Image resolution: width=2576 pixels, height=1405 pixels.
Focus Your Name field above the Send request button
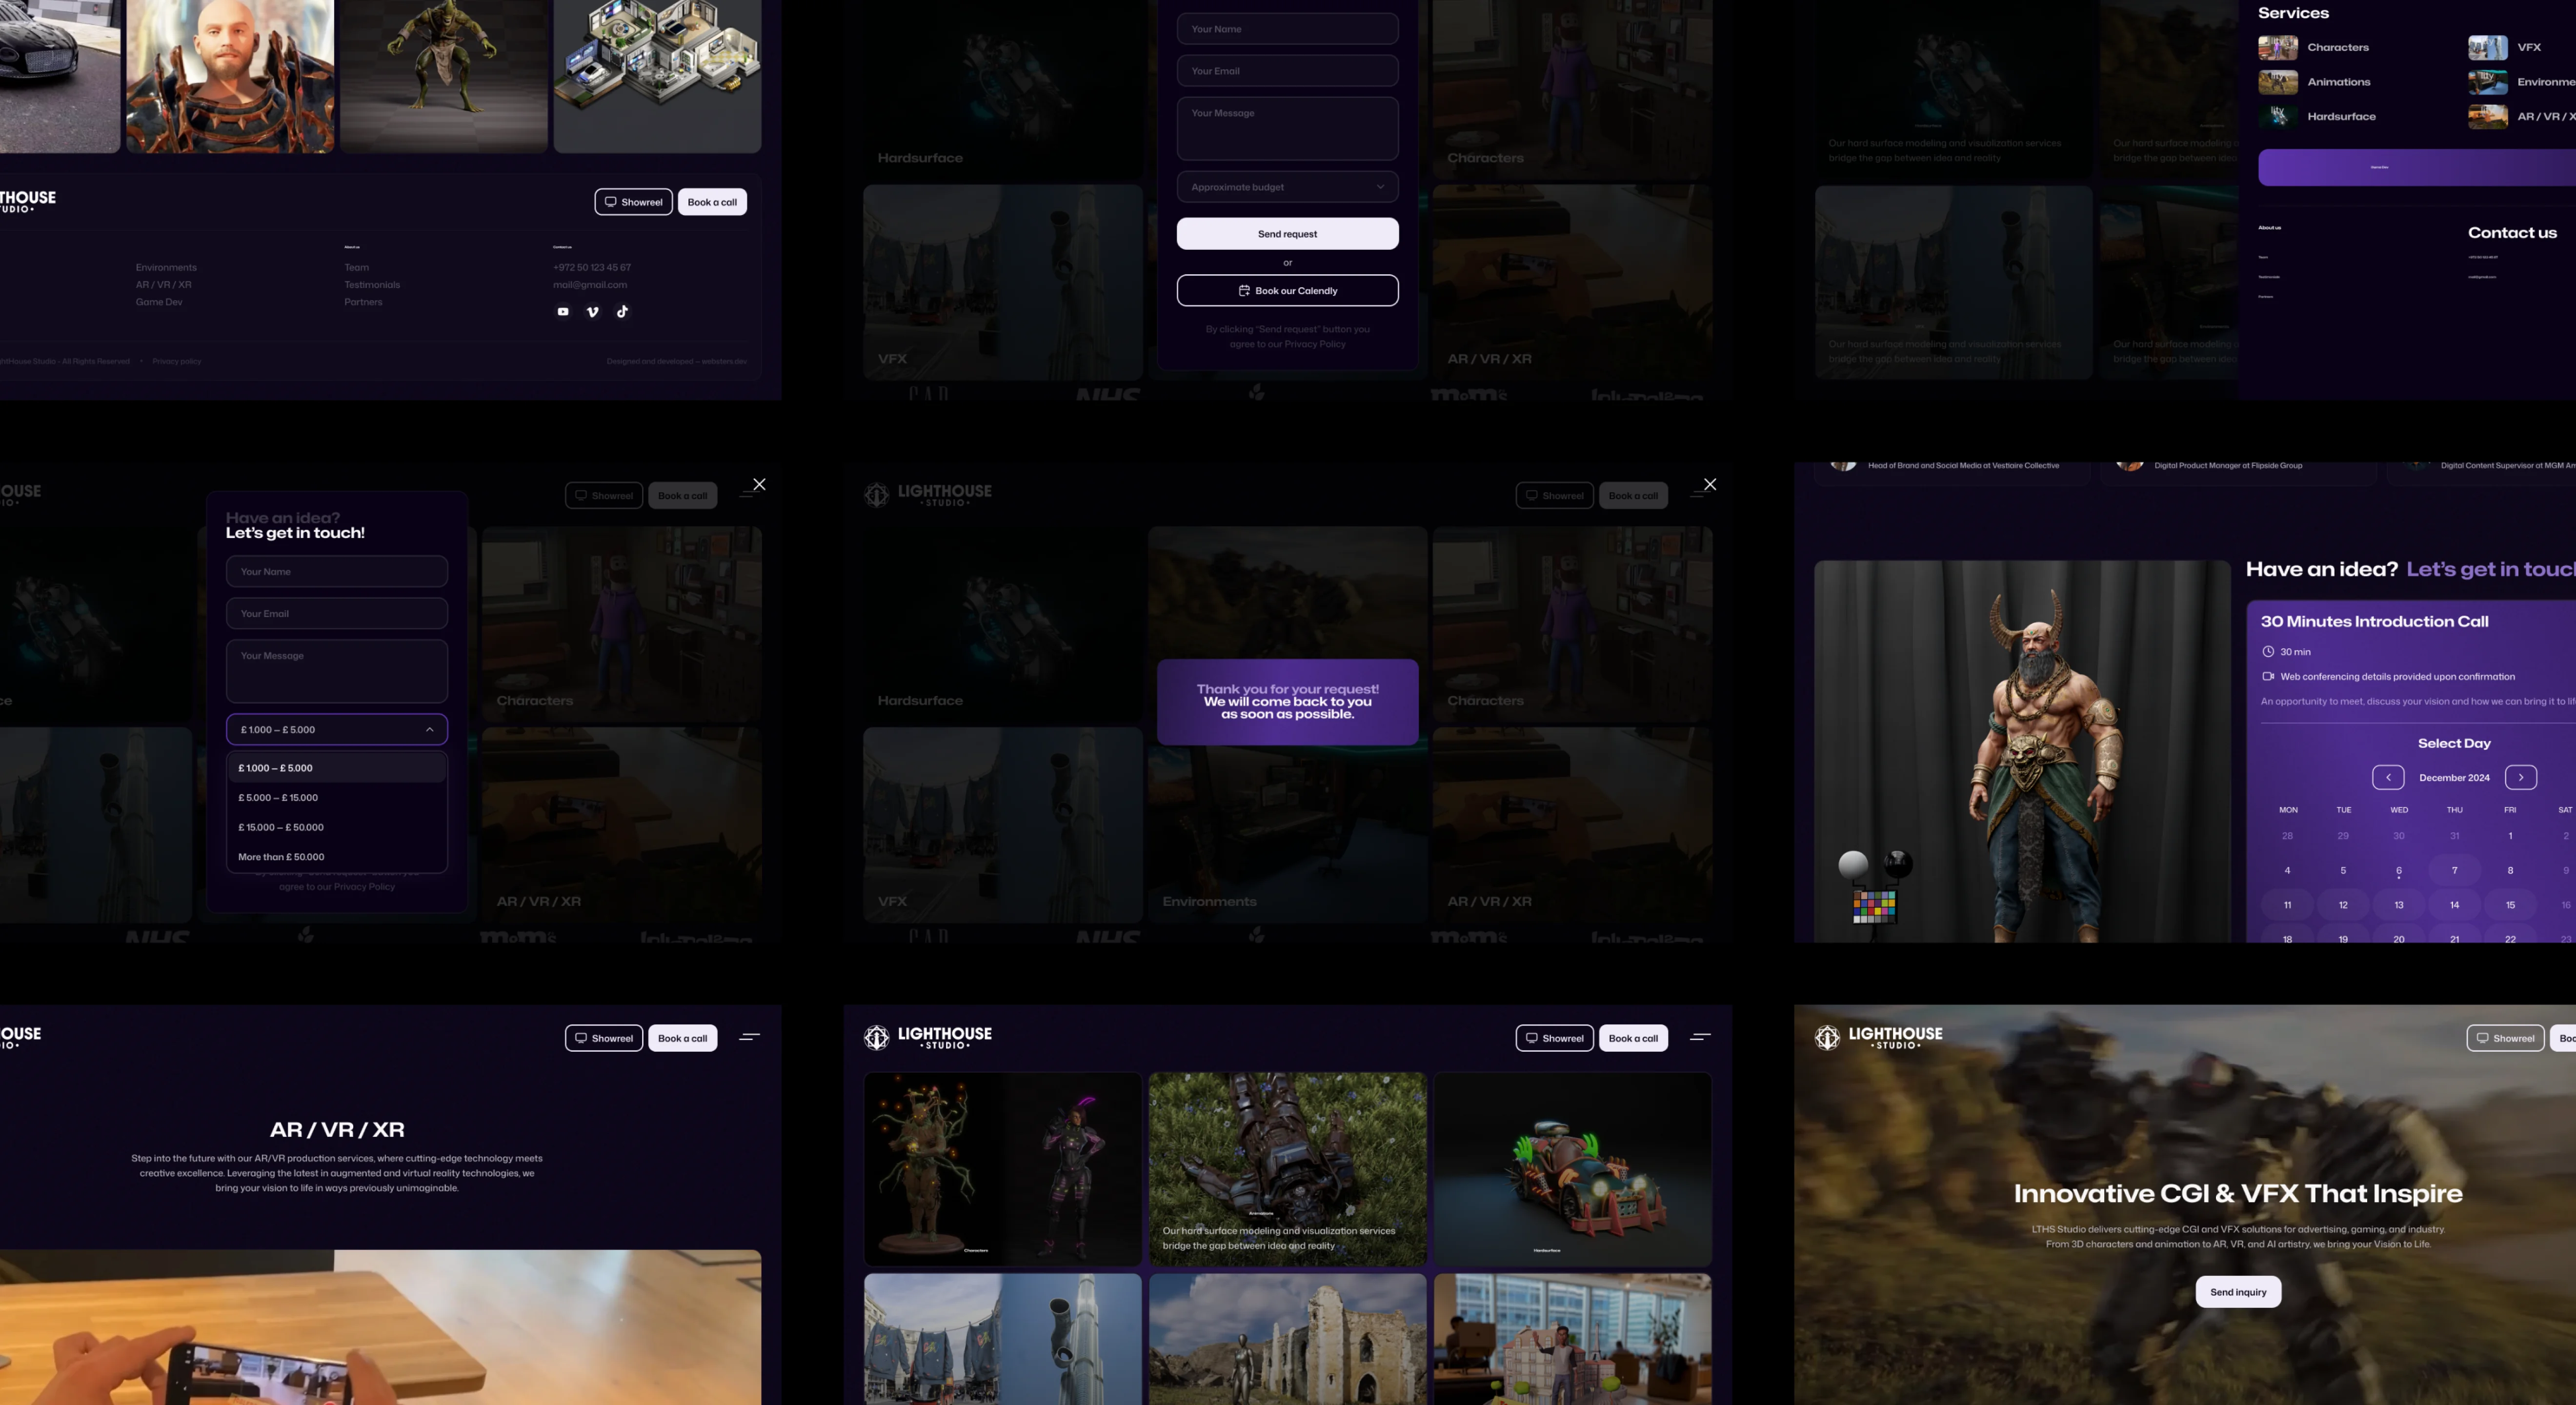click(1288, 29)
